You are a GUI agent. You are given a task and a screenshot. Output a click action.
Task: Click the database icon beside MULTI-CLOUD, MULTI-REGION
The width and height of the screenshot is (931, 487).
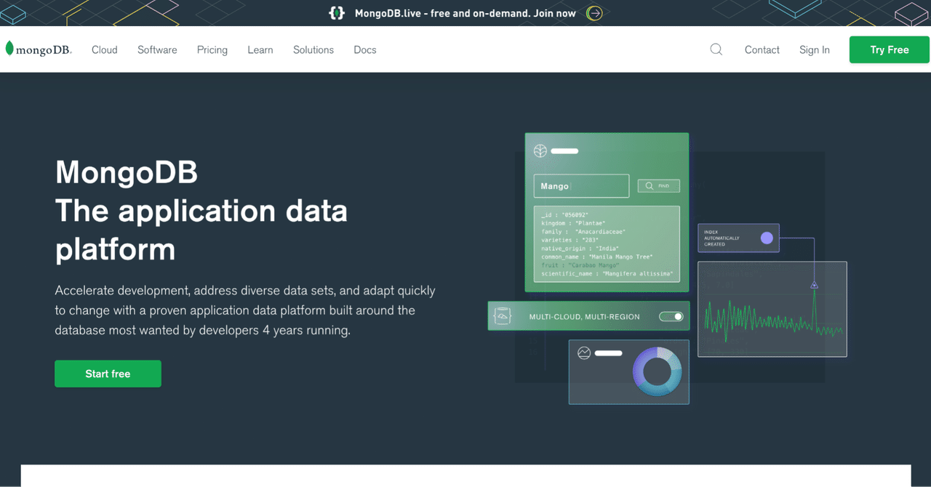tap(502, 315)
